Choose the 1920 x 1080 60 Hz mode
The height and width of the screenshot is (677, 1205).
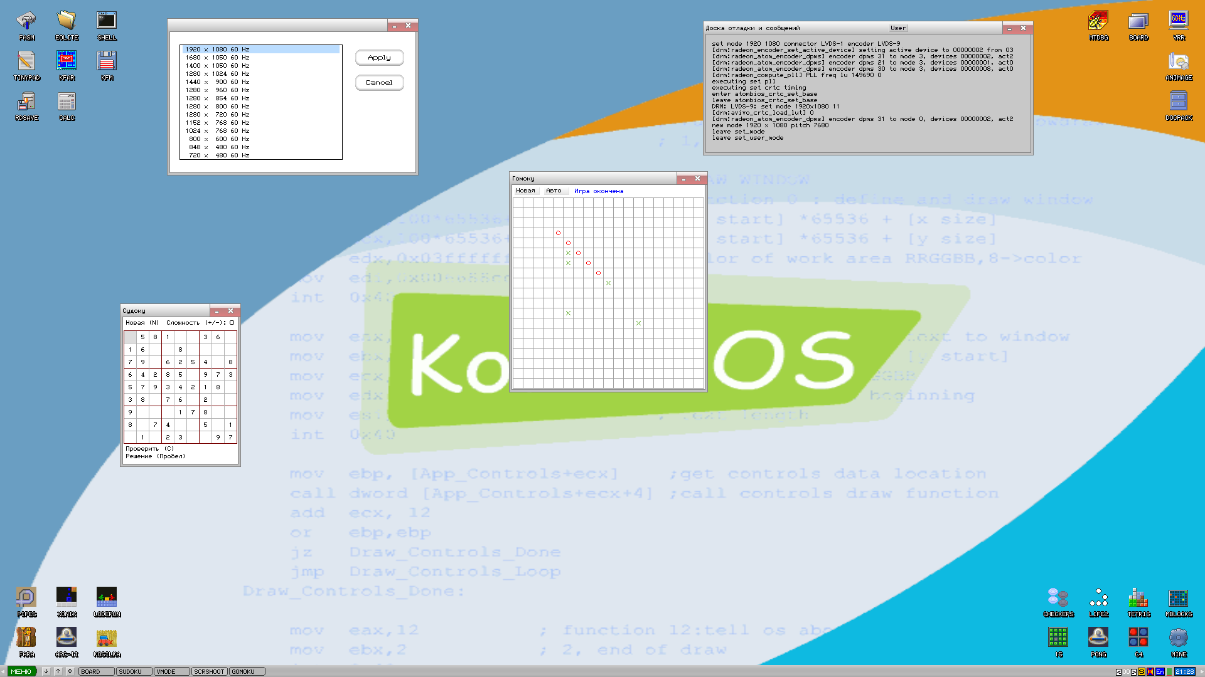[260, 49]
